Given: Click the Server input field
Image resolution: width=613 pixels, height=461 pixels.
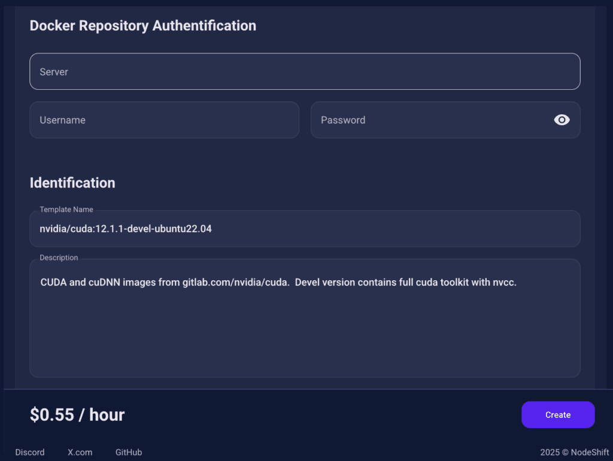Looking at the screenshot, I should pos(305,72).
